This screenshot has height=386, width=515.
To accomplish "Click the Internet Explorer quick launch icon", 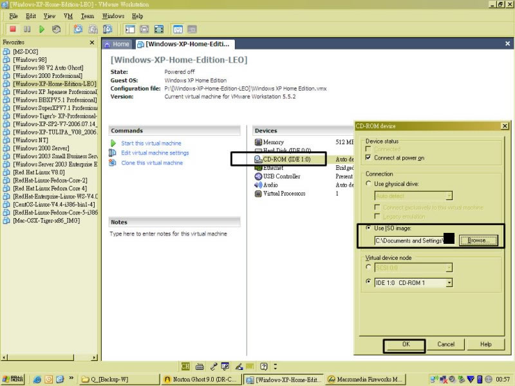I will coord(37,380).
